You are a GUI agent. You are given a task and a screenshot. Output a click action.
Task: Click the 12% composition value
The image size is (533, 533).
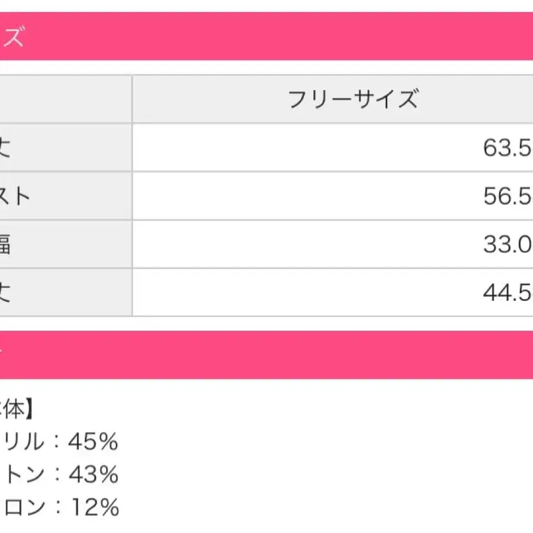(95, 507)
